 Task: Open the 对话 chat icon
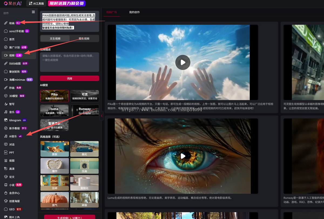click(6, 144)
